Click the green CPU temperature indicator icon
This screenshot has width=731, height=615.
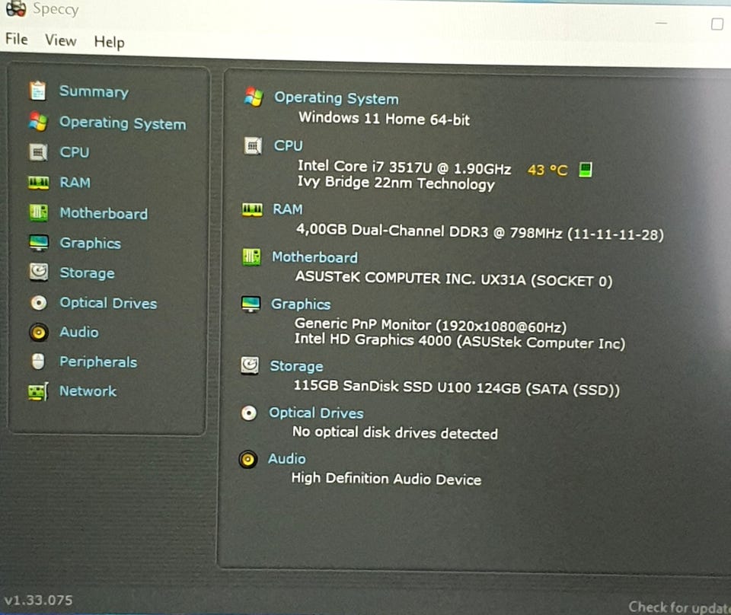[586, 170]
